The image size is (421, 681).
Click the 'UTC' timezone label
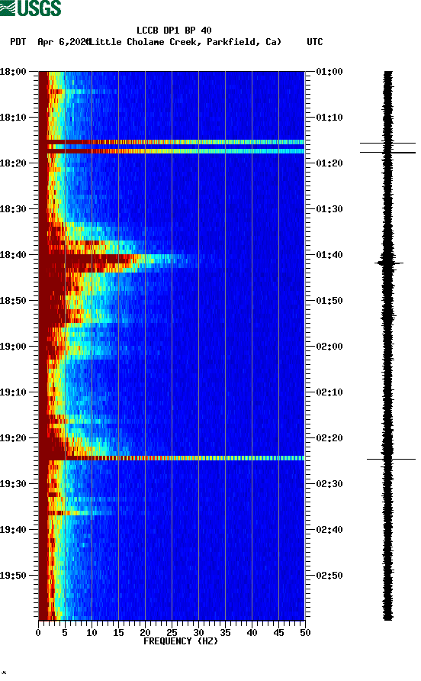(315, 42)
